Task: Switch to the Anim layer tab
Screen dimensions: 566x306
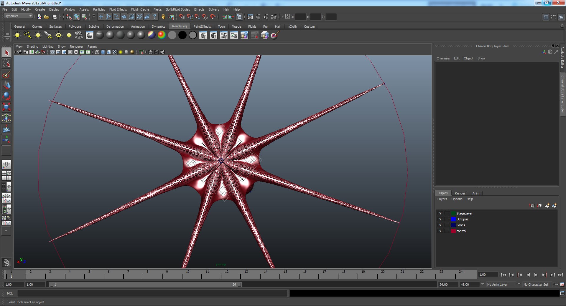Action: click(x=475, y=193)
